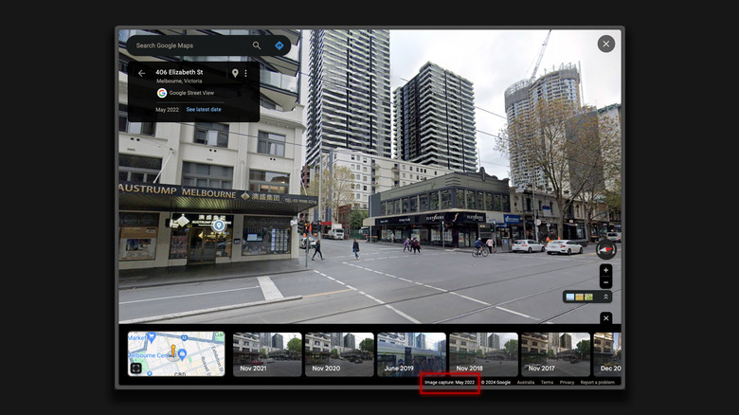This screenshot has width=739, height=415.
Task: Close the historical imagery strip
Action: pyautogui.click(x=606, y=318)
